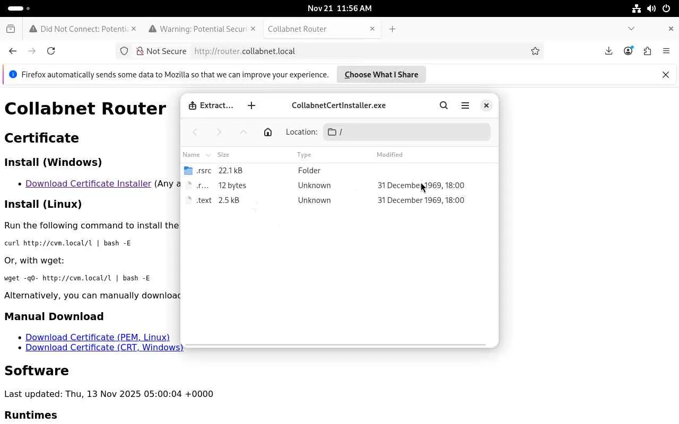Add files with the plus icon in archive manager

(251, 105)
